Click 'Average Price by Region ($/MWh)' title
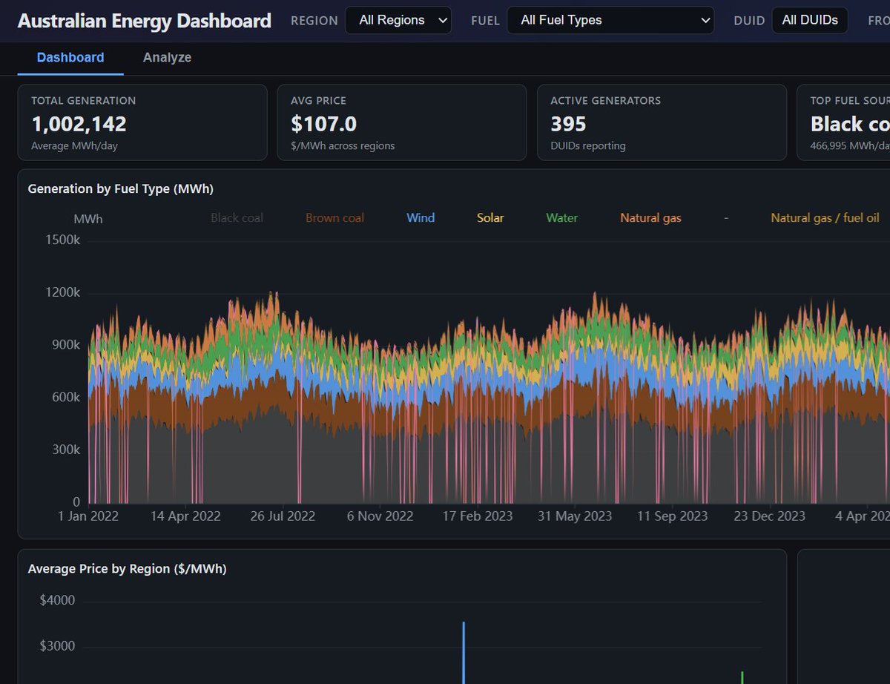The height and width of the screenshot is (684, 890). [x=127, y=569]
